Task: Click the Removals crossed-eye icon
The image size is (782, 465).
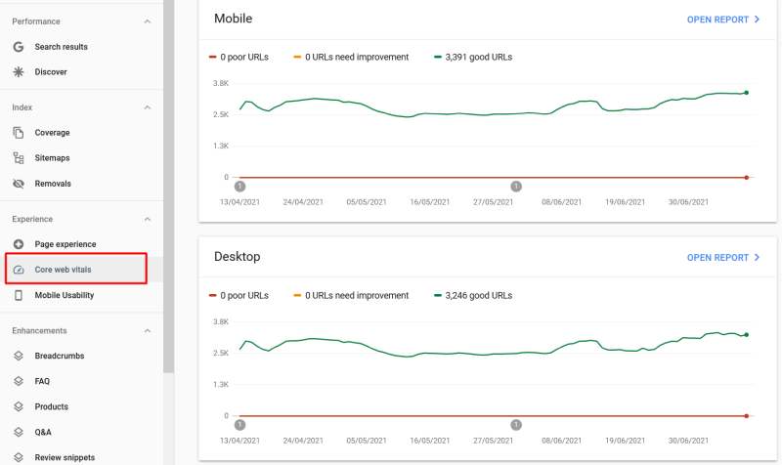Action: [x=19, y=184]
